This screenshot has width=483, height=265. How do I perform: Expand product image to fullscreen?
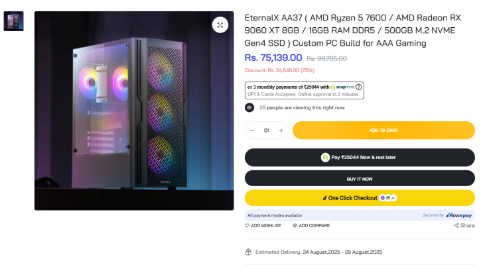coord(220,25)
